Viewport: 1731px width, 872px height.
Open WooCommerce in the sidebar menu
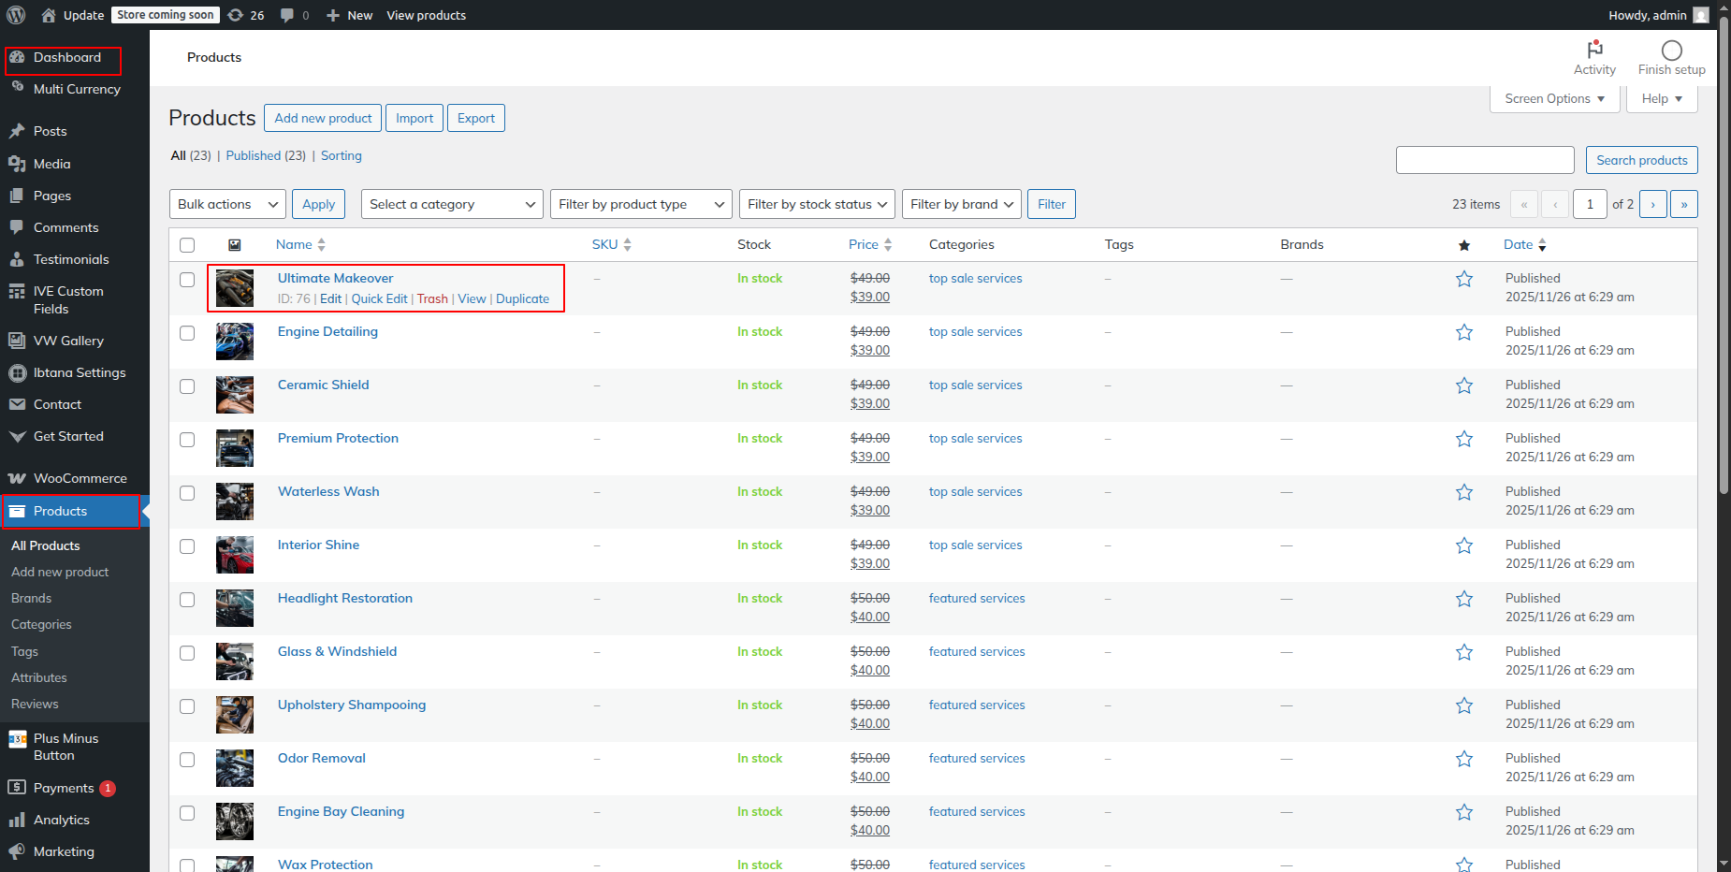click(x=80, y=478)
